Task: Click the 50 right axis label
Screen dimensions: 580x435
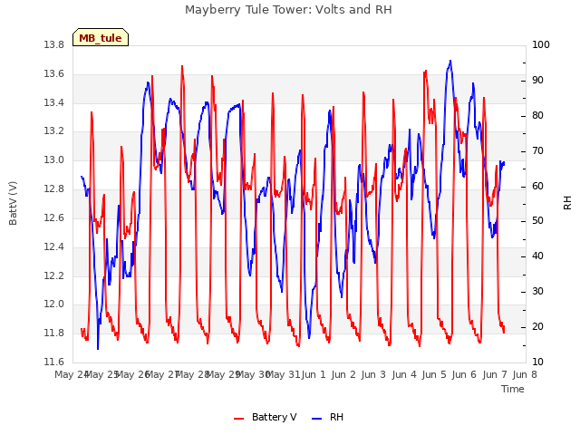Action: 537,221
